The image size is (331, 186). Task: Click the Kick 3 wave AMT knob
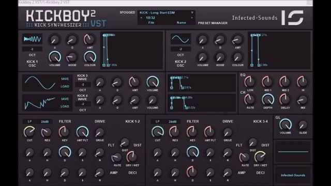(x=134, y=82)
